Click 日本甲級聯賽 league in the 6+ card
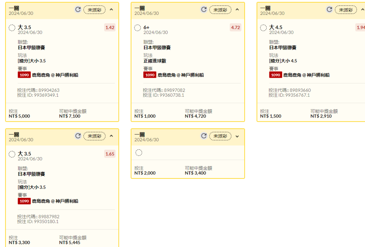This screenshot has width=365, height=247. pyautogui.click(x=157, y=48)
